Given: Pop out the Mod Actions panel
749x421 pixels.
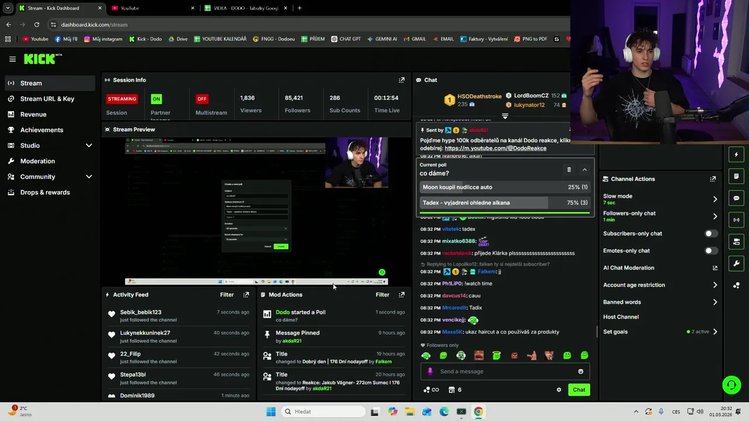Looking at the screenshot, I should pos(401,295).
